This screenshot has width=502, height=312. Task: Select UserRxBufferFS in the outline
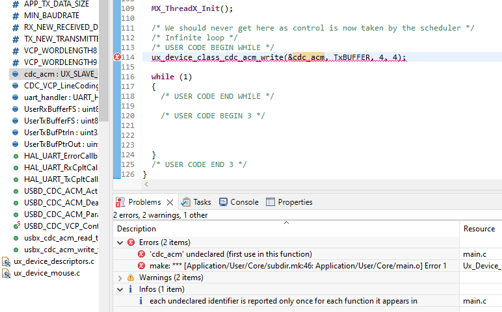coord(61,109)
